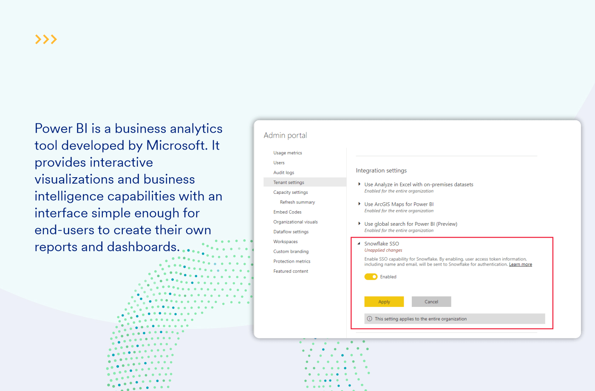Screen dimensions: 595x391
Task: Open Capacity settings
Action: pyautogui.click(x=291, y=193)
